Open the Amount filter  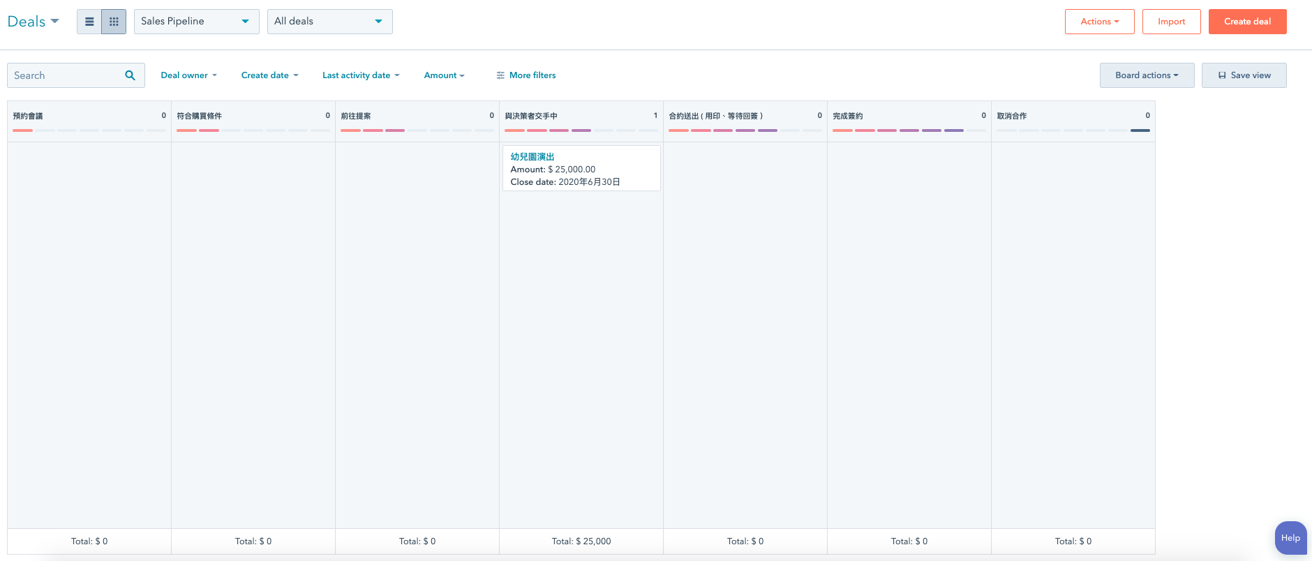(x=444, y=75)
